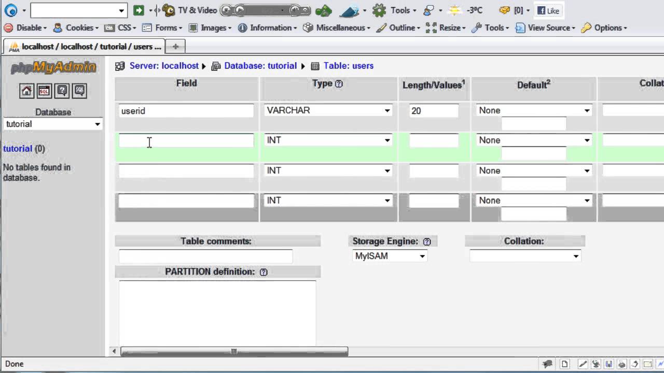
Task: Click the empty Field input in highlighted row
Action: click(186, 141)
